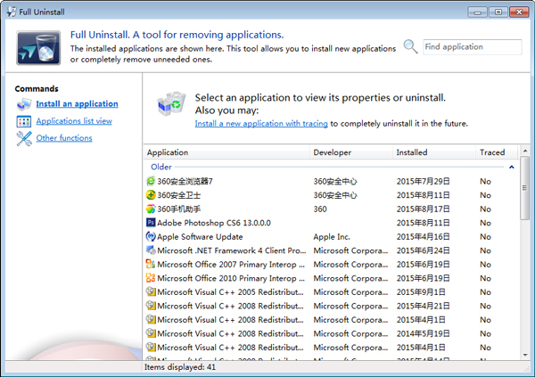The image size is (535, 377).
Task: Click the Adobe Photoshop CS6 Ps icon
Action: 151,223
